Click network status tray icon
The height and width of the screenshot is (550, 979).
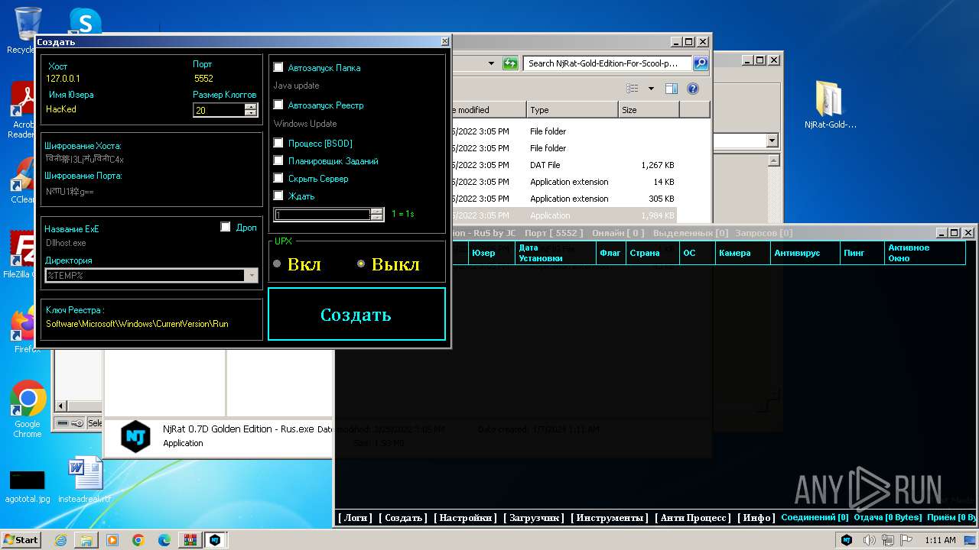pyautogui.click(x=888, y=540)
